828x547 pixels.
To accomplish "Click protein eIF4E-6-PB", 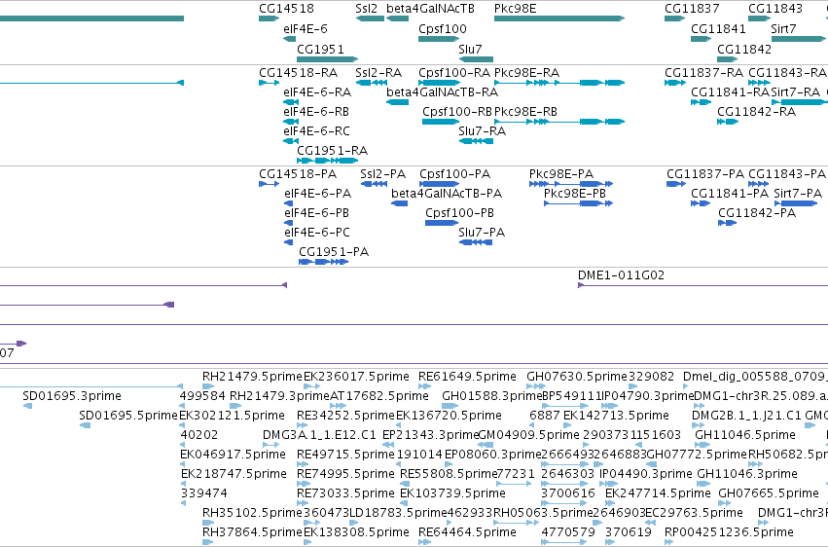I will click(x=317, y=213).
